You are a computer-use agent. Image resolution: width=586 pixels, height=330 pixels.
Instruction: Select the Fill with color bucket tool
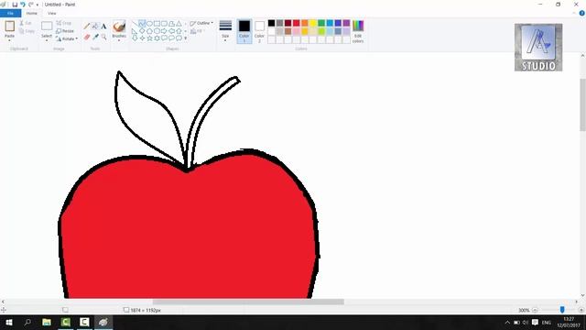coord(95,27)
